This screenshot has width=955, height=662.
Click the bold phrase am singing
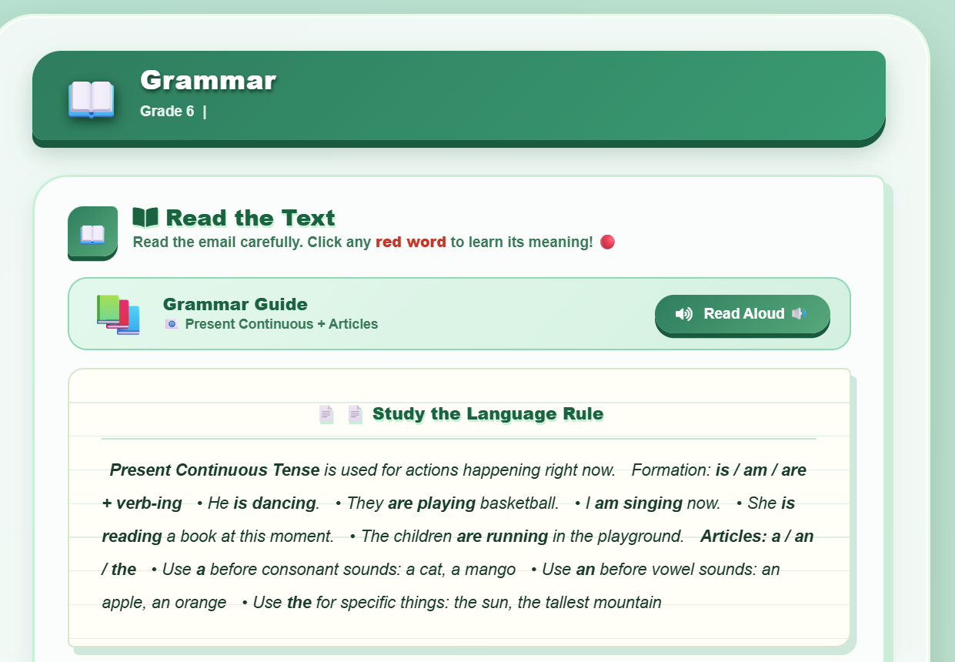click(639, 503)
